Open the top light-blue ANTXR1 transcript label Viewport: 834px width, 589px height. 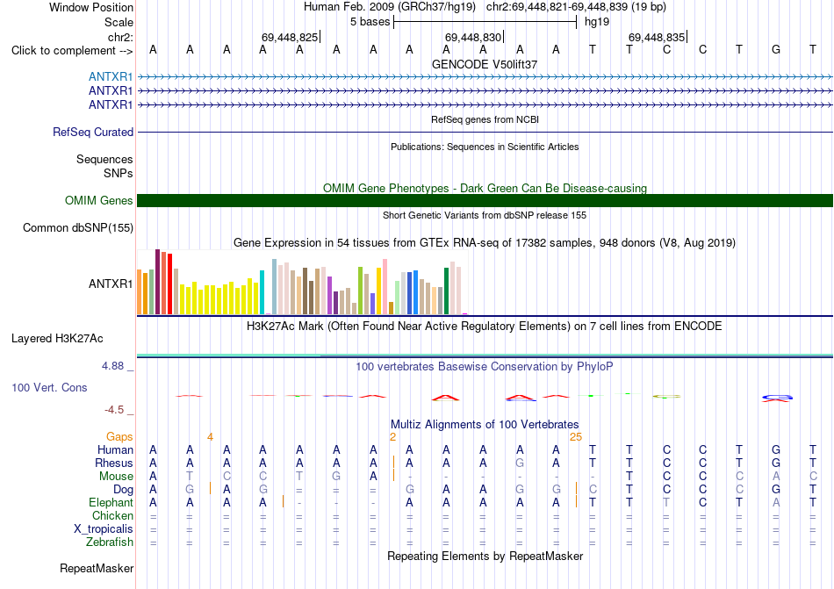coord(111,76)
